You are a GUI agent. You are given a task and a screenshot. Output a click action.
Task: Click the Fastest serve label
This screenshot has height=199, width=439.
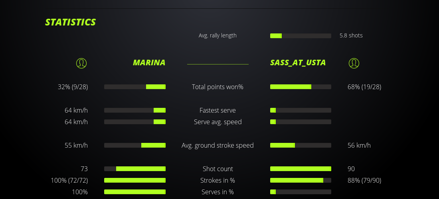point(218,110)
